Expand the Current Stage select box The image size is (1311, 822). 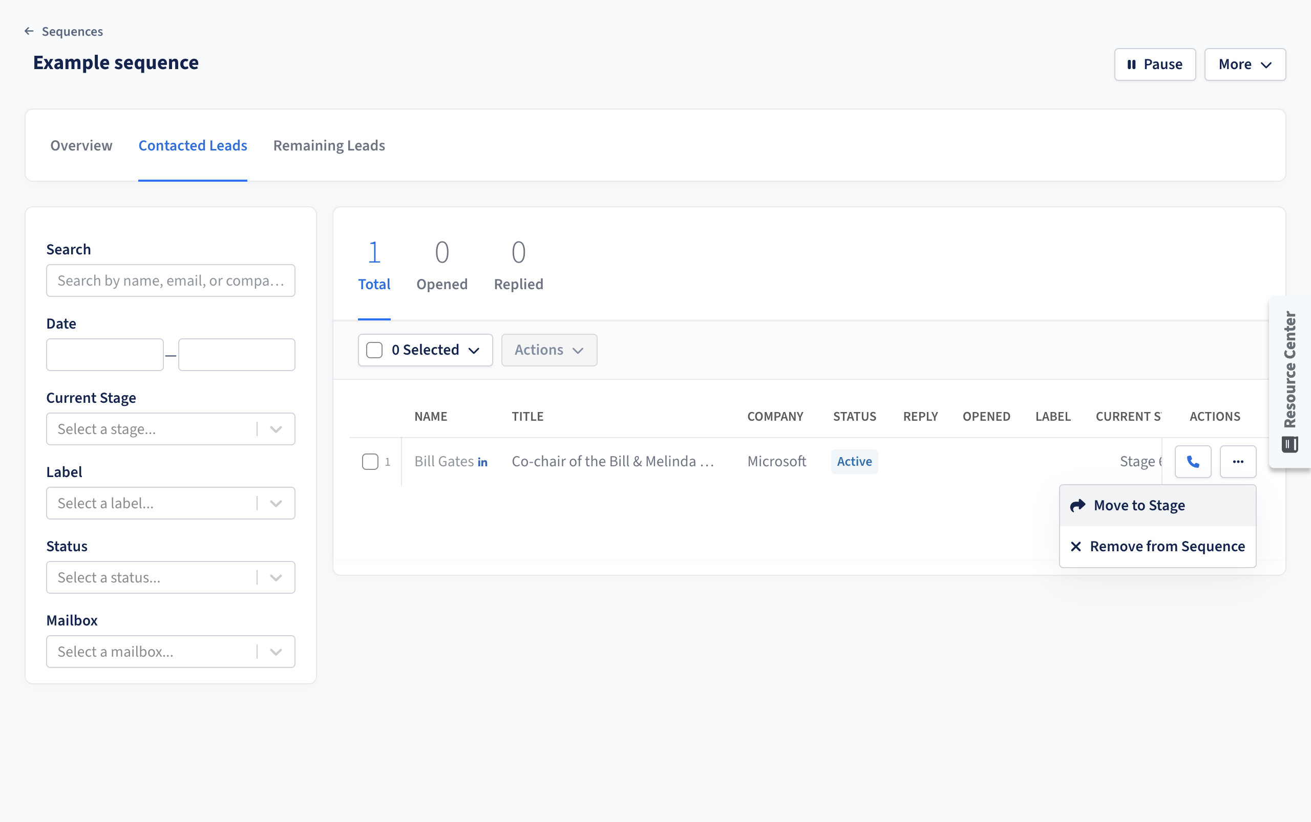click(171, 429)
